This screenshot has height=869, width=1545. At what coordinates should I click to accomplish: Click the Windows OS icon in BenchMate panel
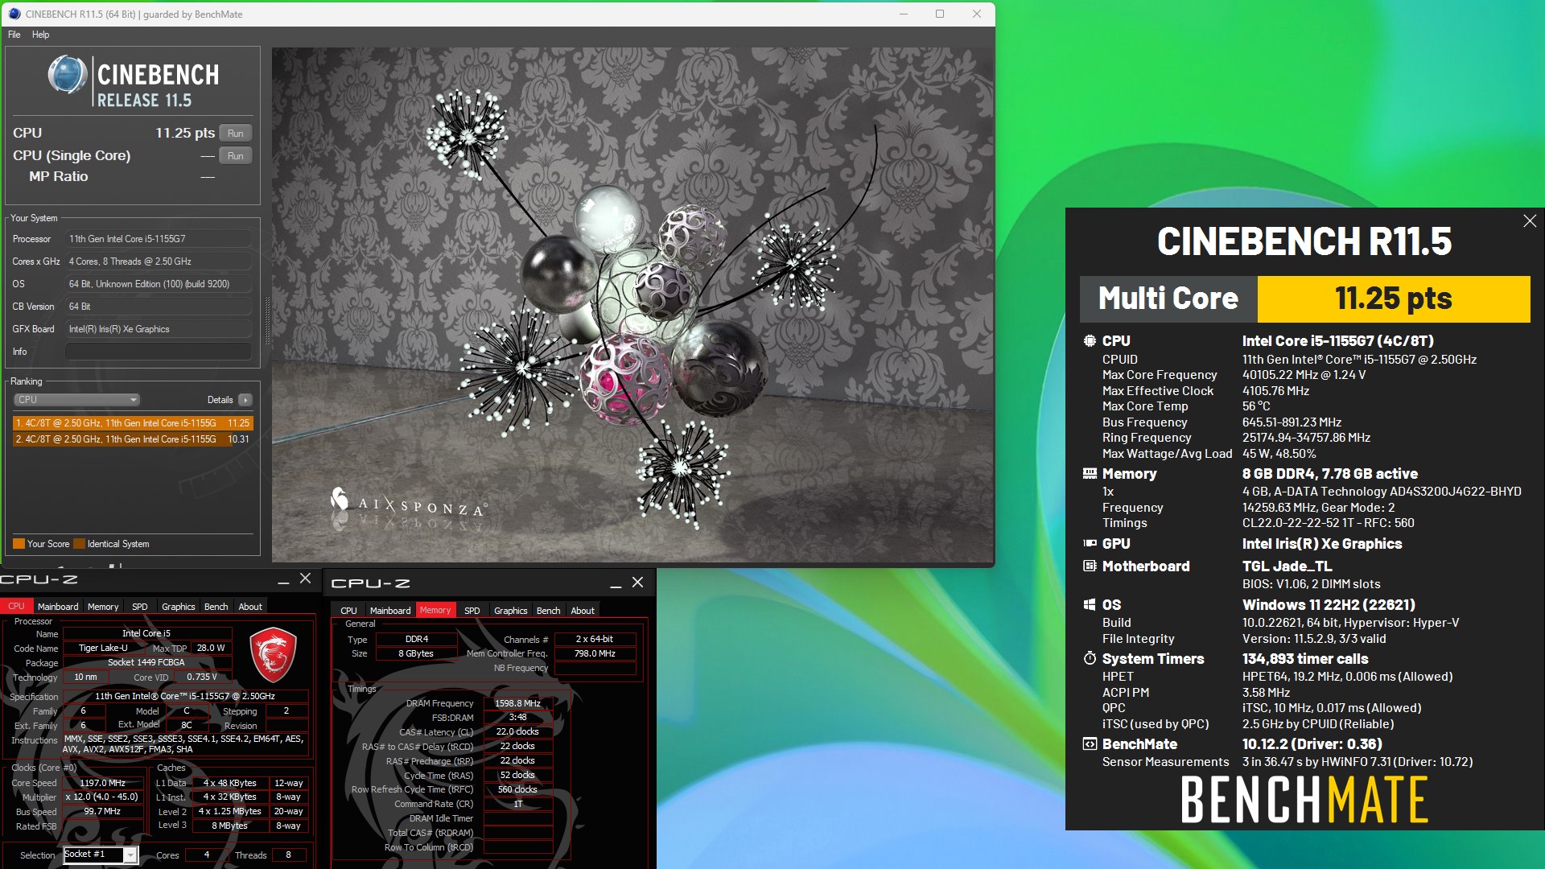(1090, 604)
